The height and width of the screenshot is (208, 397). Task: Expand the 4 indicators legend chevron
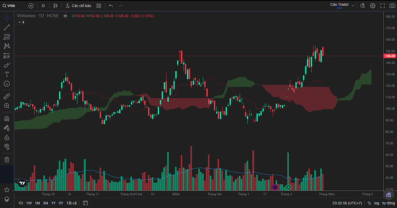click(21, 22)
